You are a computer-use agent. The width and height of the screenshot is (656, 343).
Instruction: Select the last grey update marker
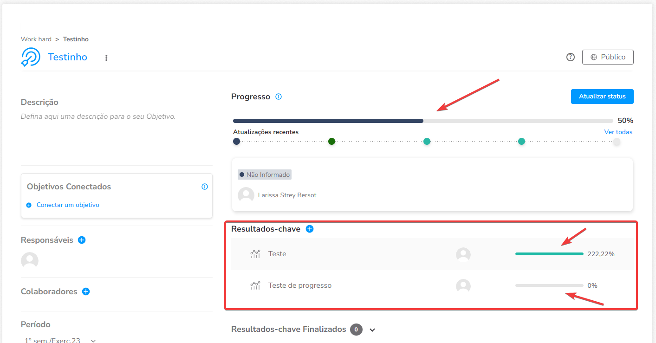coord(617,142)
